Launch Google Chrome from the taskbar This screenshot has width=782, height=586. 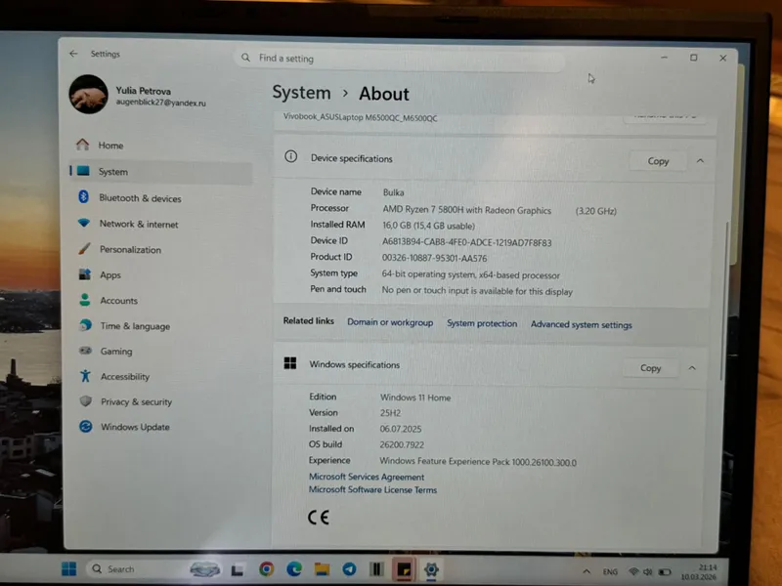pyautogui.click(x=266, y=568)
